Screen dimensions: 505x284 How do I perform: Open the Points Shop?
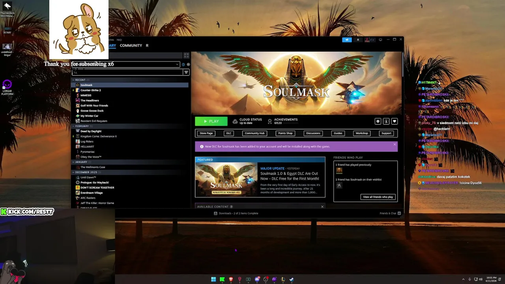[x=285, y=133]
